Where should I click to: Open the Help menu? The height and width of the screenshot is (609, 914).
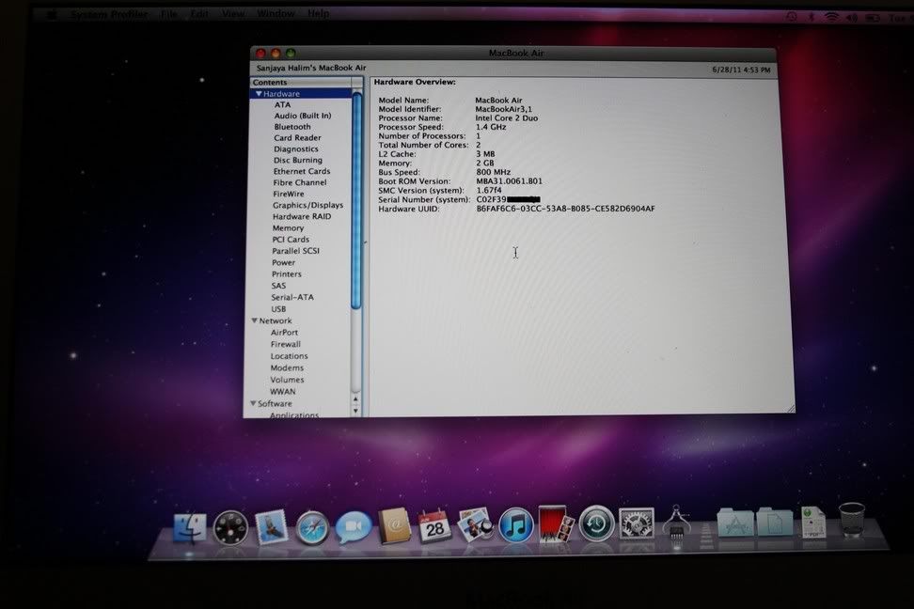[x=318, y=13]
